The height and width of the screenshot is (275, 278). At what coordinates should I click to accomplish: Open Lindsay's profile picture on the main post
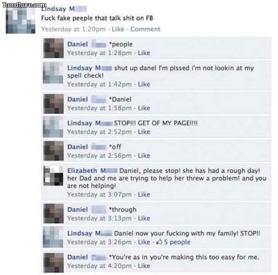click(21, 20)
